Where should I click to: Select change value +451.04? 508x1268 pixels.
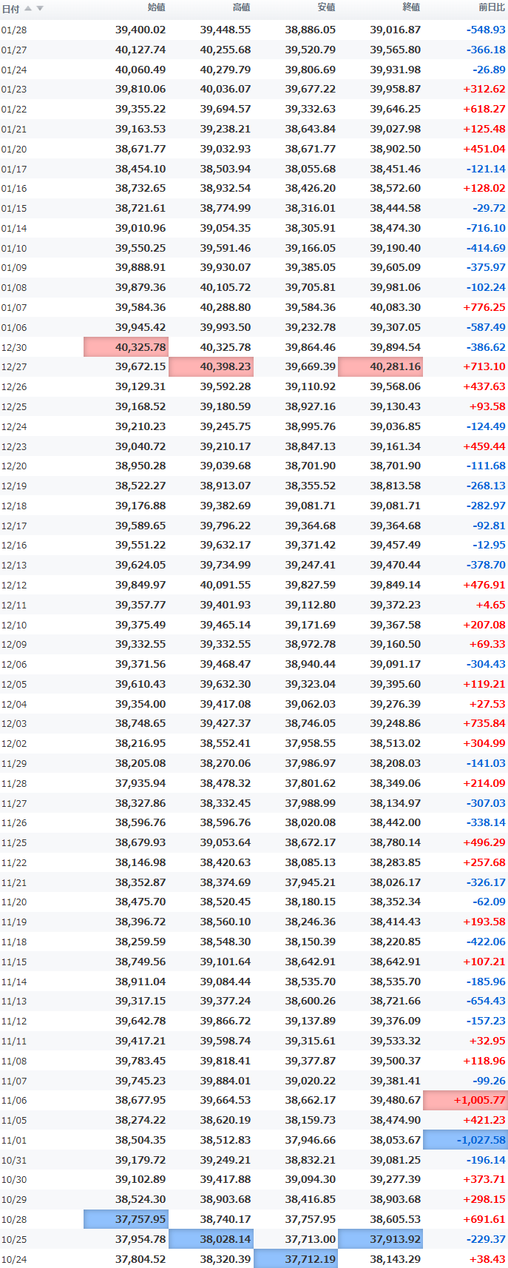[484, 149]
